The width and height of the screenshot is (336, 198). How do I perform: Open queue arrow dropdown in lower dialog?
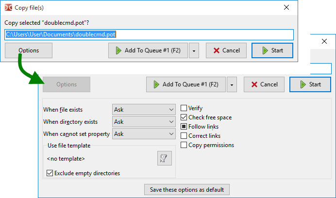click(x=232, y=84)
